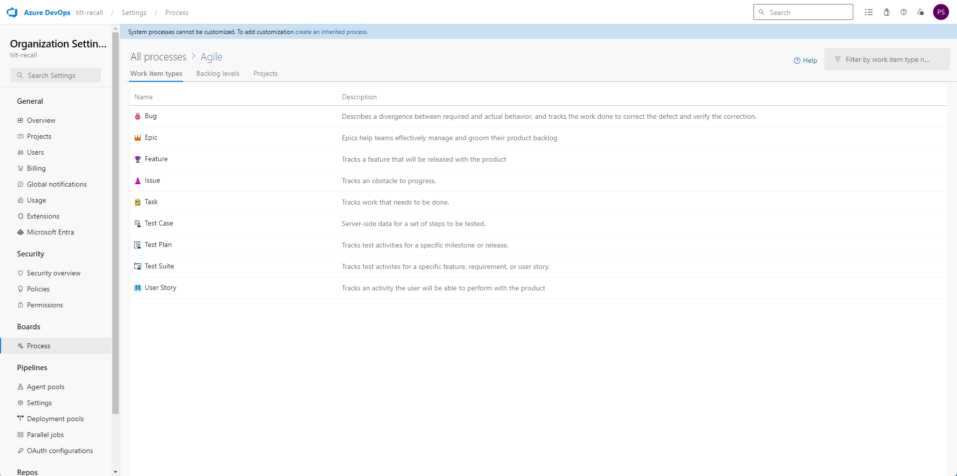Switch to the Backlog levels tab
The image size is (957, 476).
pyautogui.click(x=218, y=73)
